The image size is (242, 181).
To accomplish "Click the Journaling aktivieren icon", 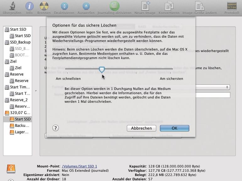I will (114, 6).
